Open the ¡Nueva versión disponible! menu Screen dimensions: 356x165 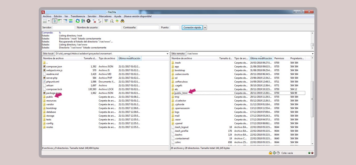138,16
